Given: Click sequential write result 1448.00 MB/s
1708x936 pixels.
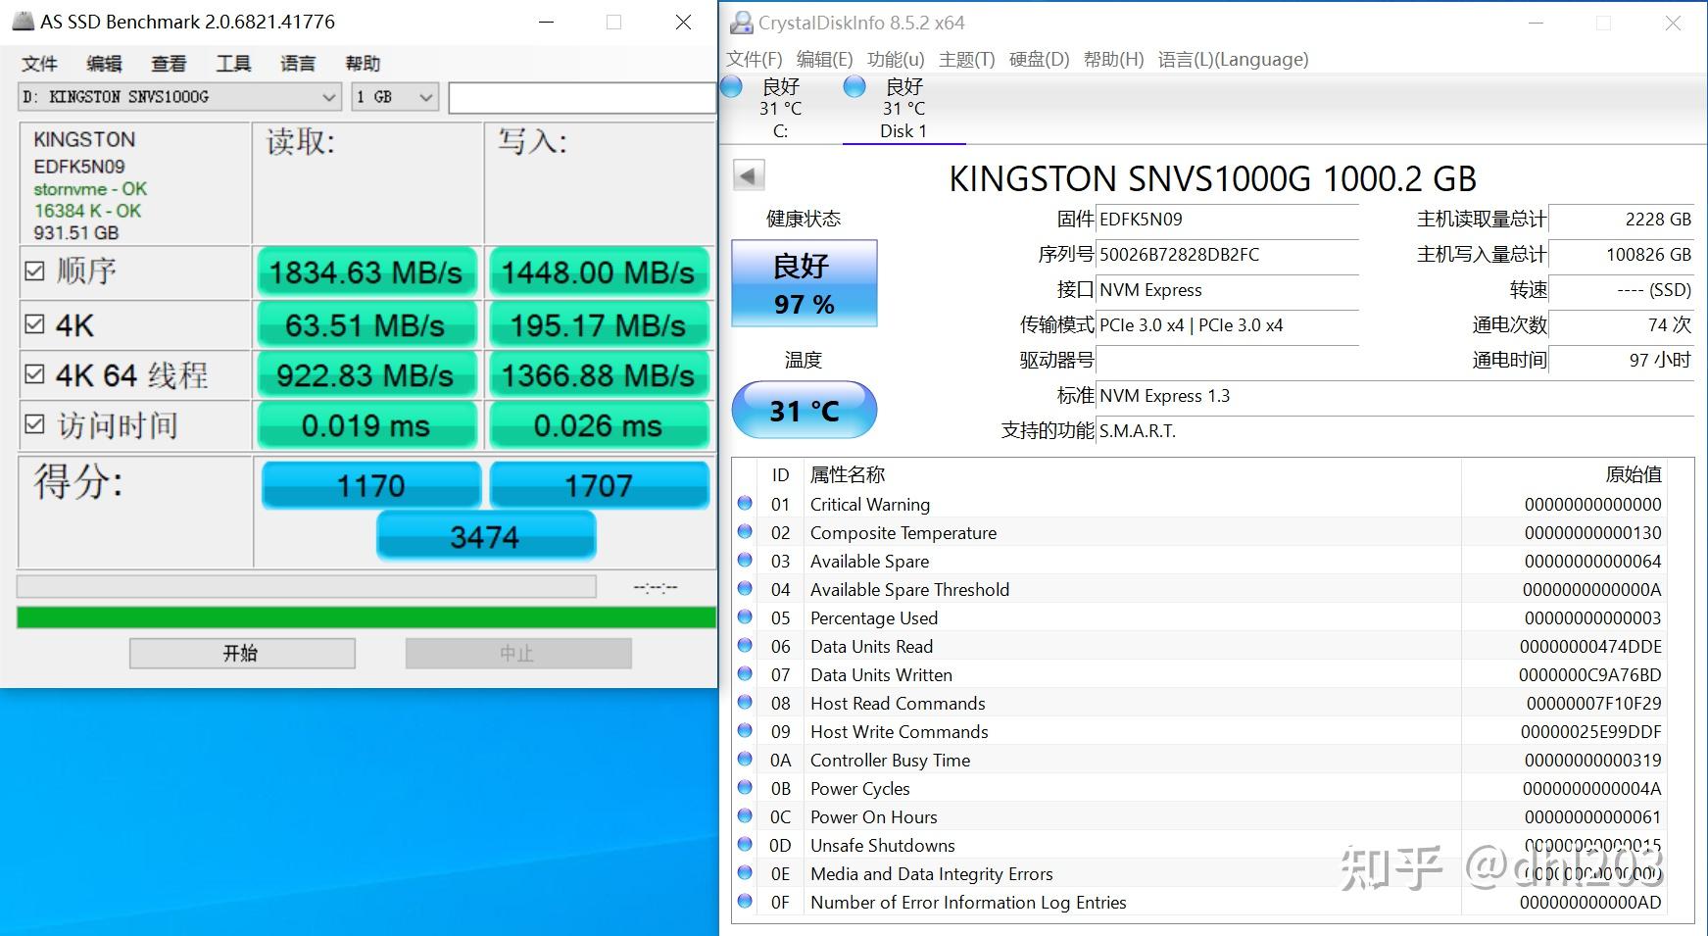Looking at the screenshot, I should pos(598,271).
